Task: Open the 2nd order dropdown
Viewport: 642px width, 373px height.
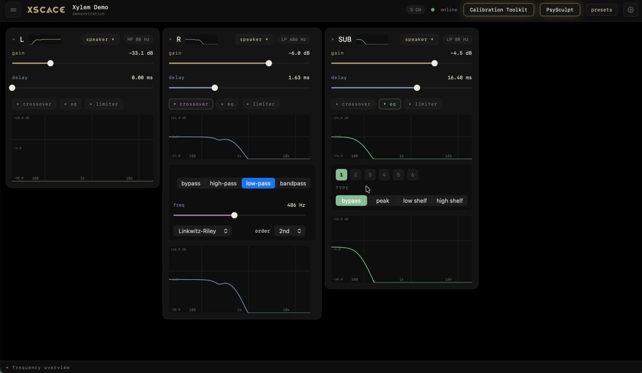Action: click(290, 231)
